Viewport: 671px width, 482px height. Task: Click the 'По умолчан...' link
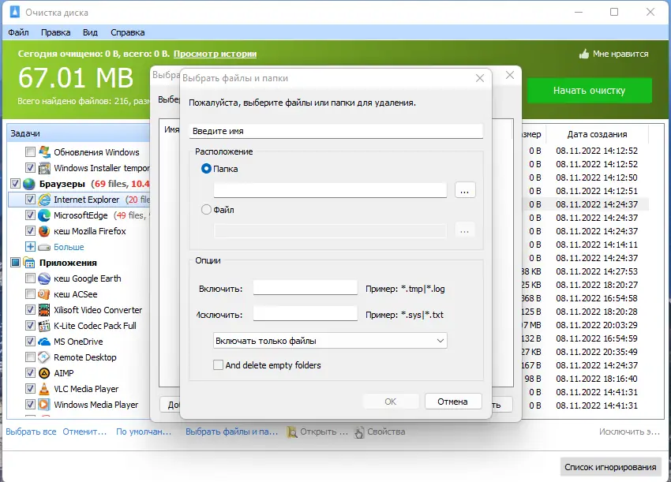pyautogui.click(x=144, y=432)
